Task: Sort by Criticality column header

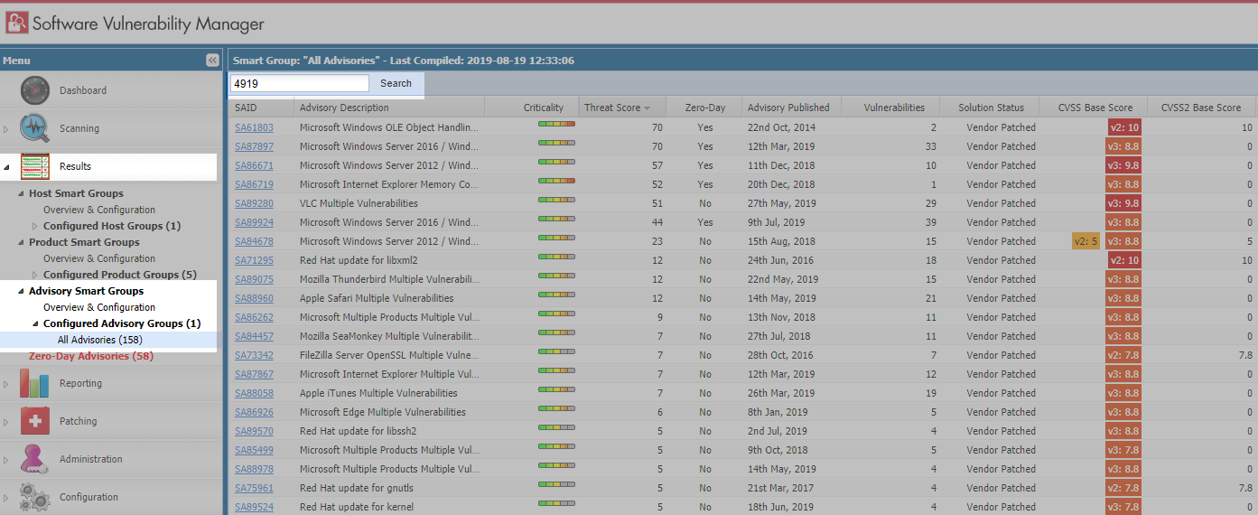Action: pos(531,108)
